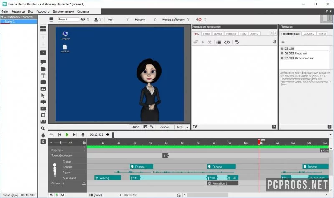Open the Фон dropdown

click(118, 19)
